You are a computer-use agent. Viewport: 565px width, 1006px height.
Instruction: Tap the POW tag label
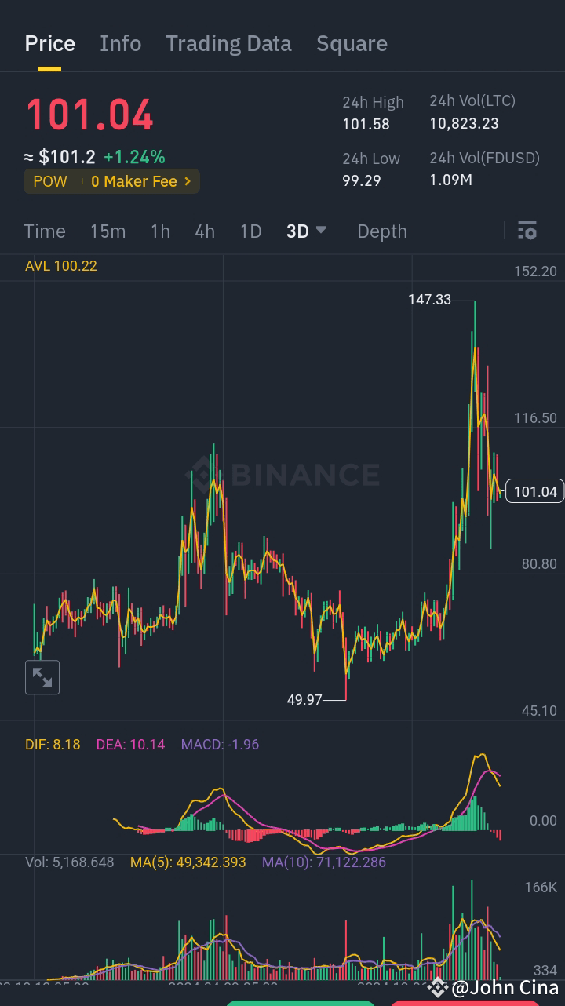click(50, 181)
